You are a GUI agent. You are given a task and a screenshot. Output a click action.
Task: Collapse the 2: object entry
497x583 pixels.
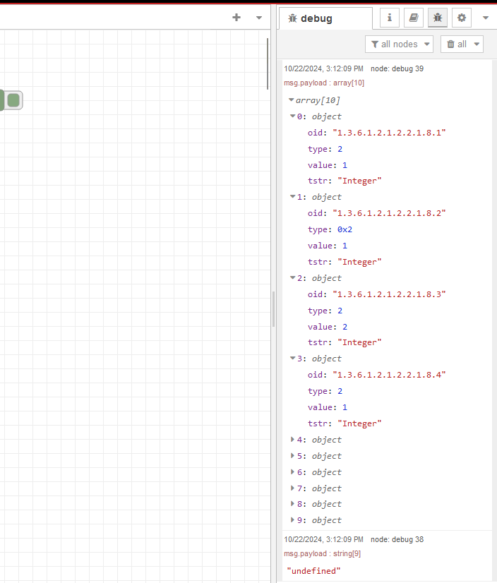[x=292, y=278]
